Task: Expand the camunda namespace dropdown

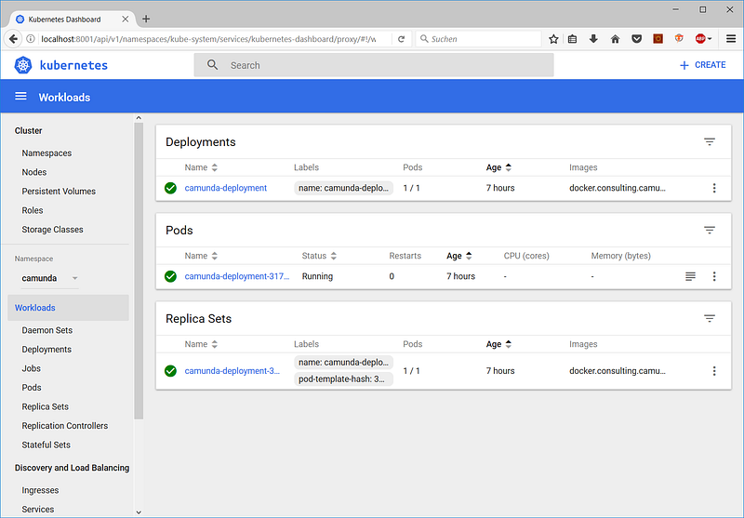Action: (x=75, y=278)
